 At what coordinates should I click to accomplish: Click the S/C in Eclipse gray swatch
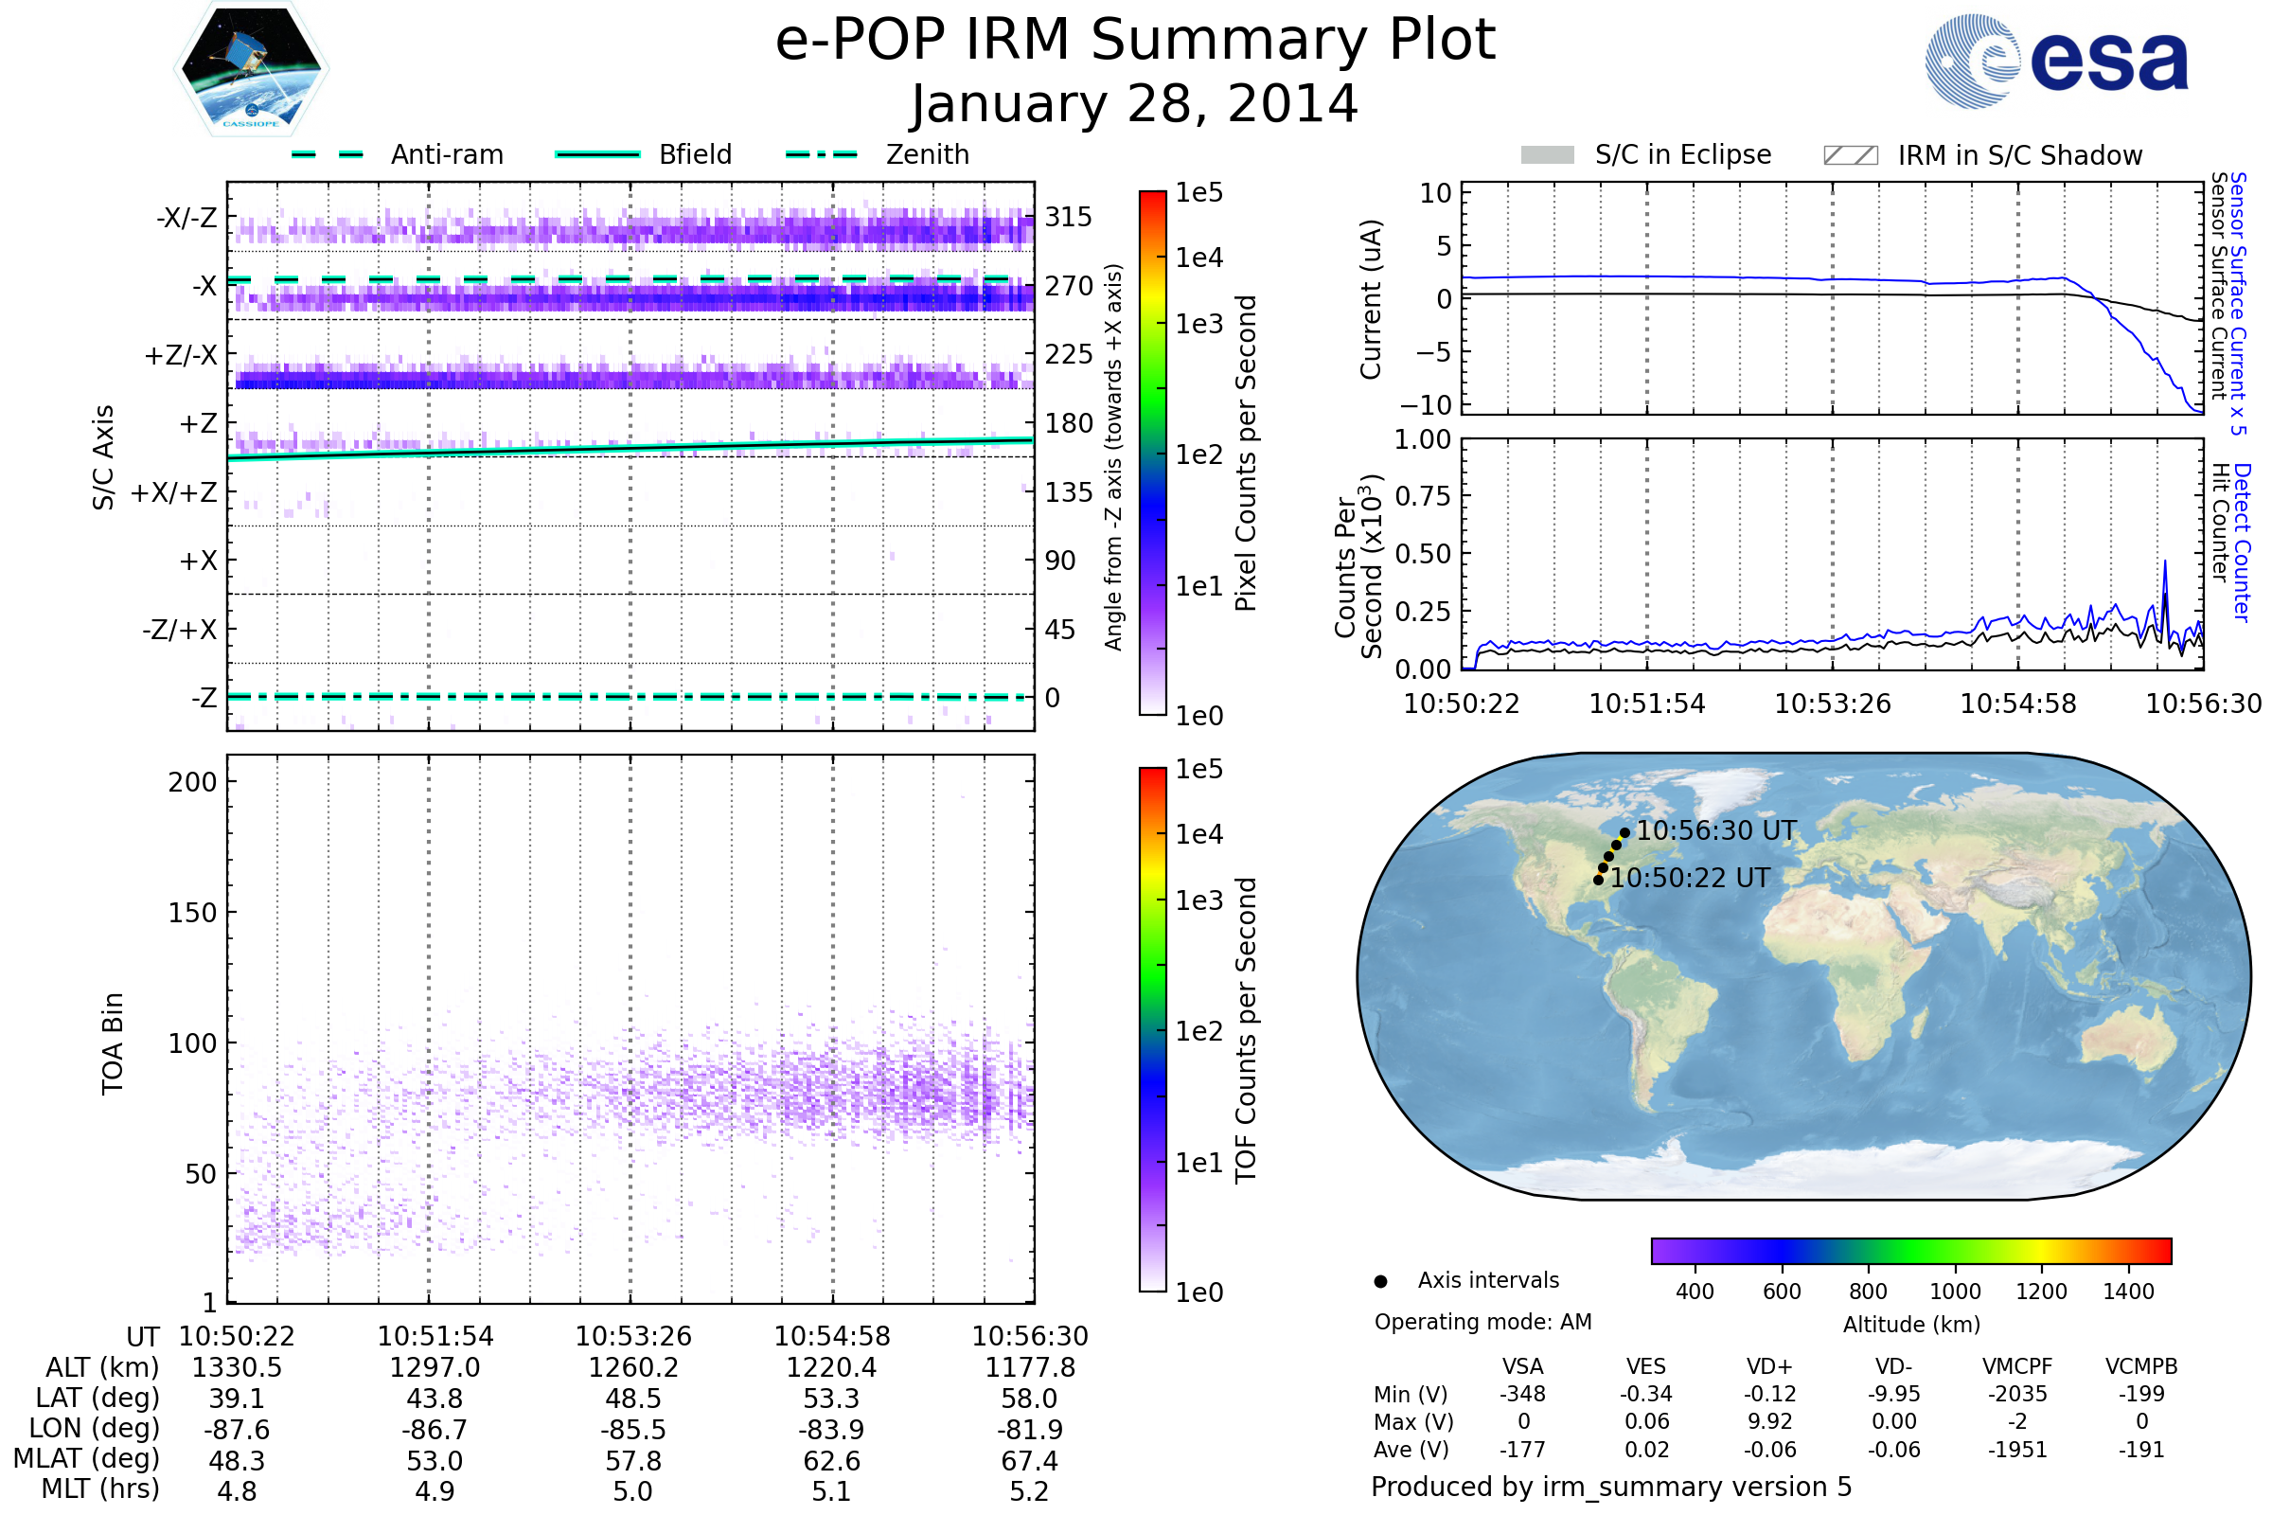(1548, 155)
